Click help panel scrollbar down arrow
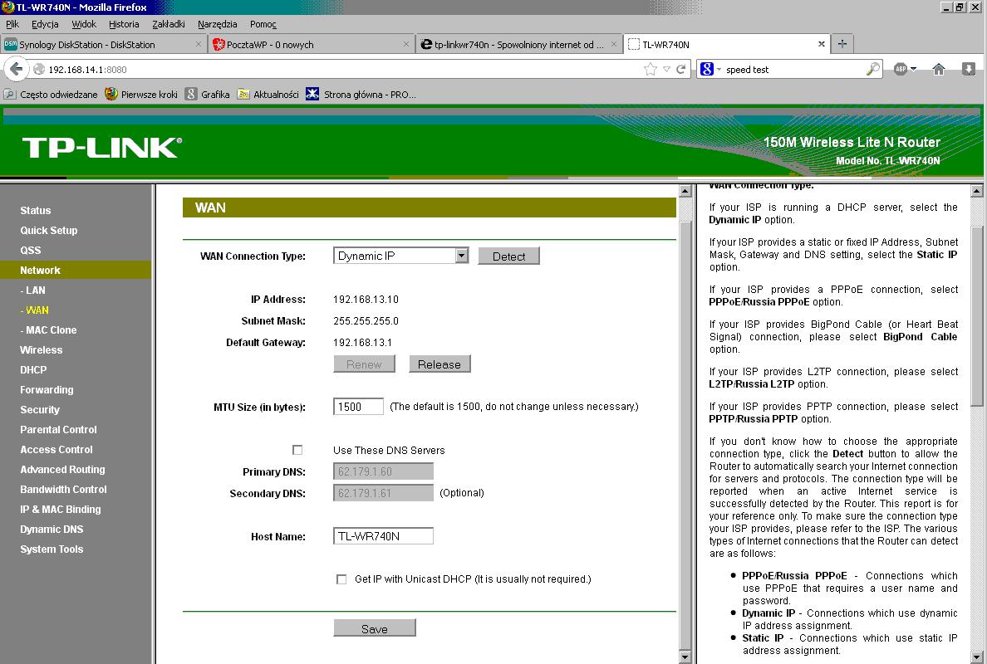The width and height of the screenshot is (987, 664). 976,657
